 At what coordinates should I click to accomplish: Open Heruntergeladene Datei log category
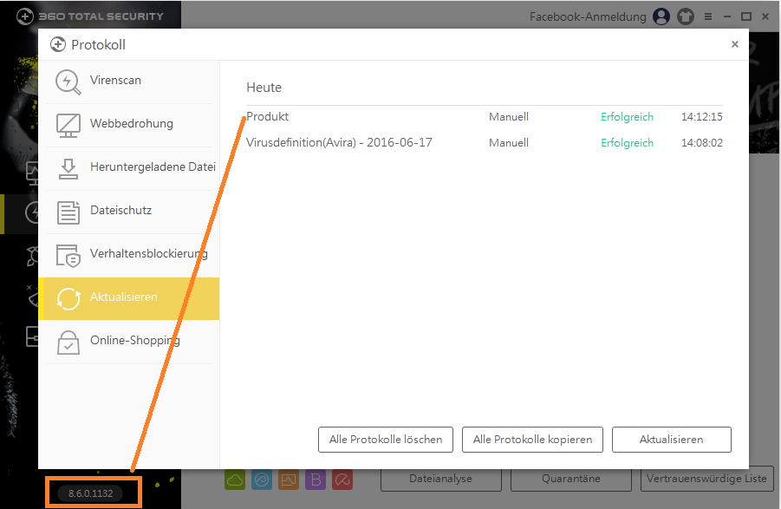pos(128,168)
